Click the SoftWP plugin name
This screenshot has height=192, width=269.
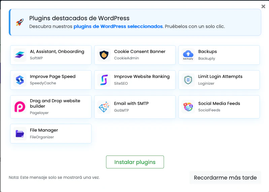[x=36, y=58]
